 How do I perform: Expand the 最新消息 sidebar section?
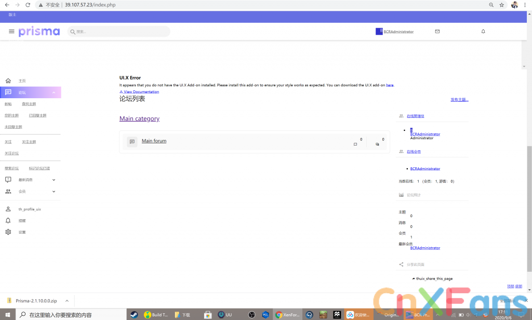[x=54, y=180]
